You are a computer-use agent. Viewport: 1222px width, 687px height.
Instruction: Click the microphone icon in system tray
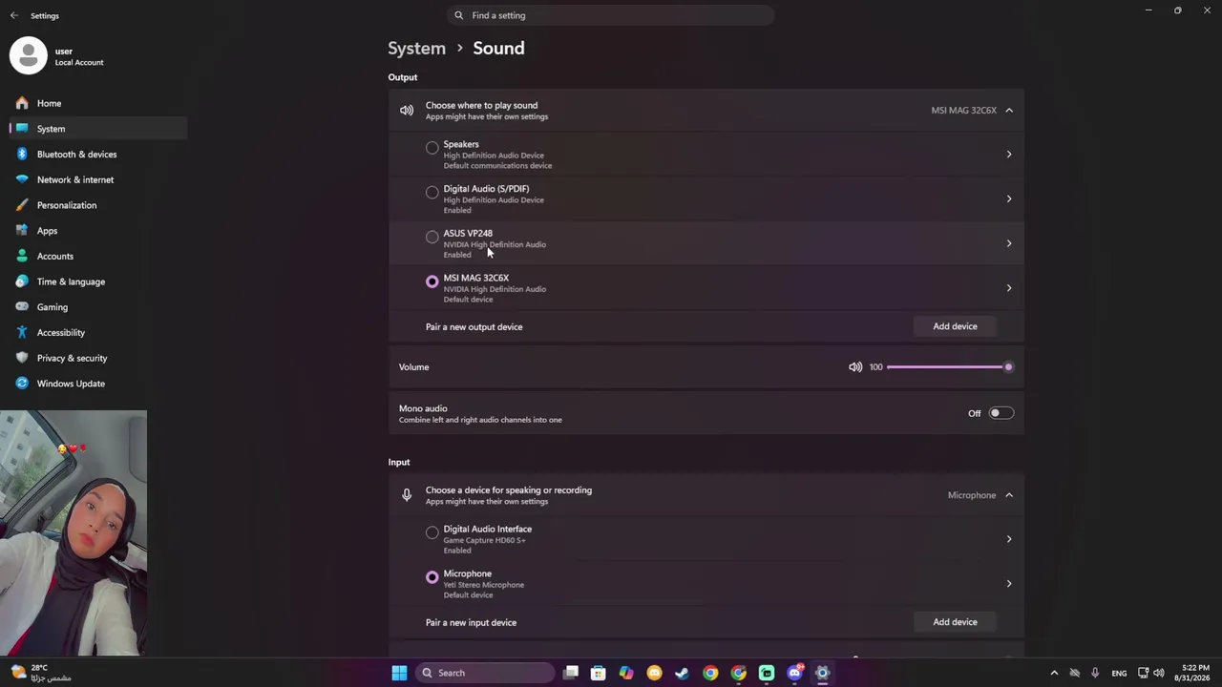pos(1095,673)
